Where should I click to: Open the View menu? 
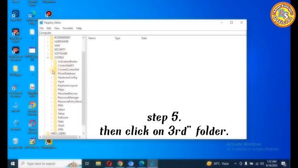pyautogui.click(x=57, y=28)
